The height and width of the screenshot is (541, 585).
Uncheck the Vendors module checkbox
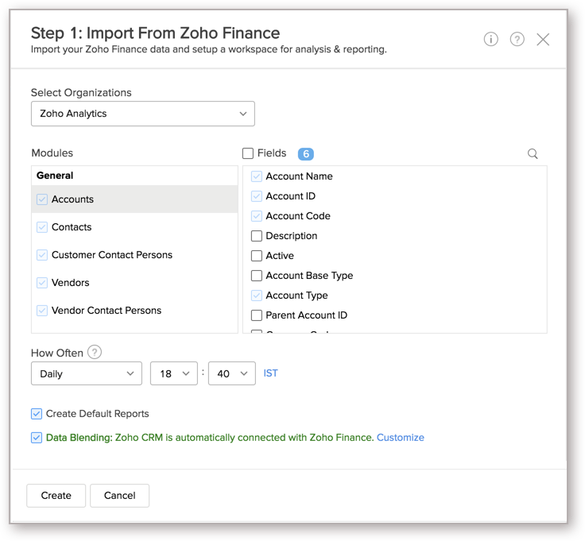[x=42, y=283]
